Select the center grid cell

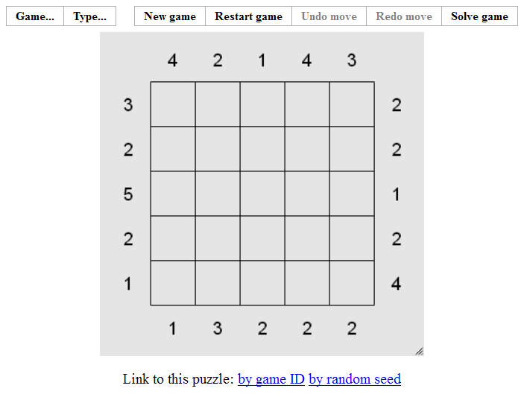262,194
